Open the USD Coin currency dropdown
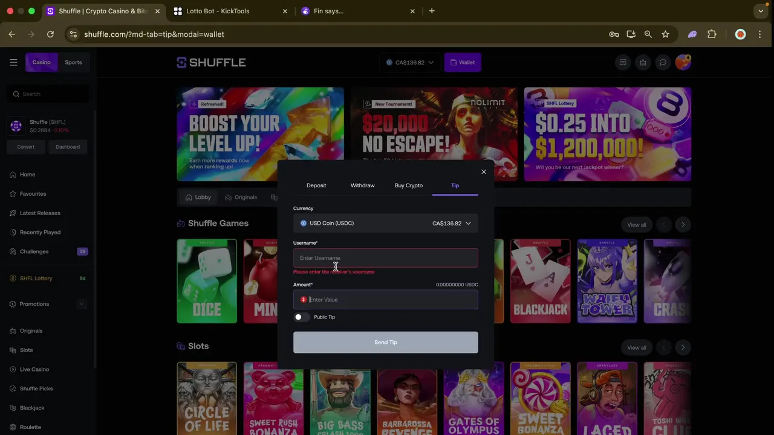The image size is (774, 435). click(x=386, y=224)
